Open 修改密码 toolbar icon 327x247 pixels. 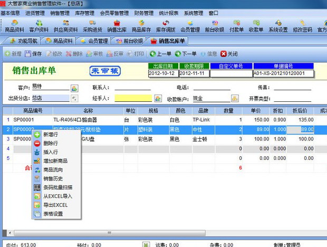(x=302, y=26)
